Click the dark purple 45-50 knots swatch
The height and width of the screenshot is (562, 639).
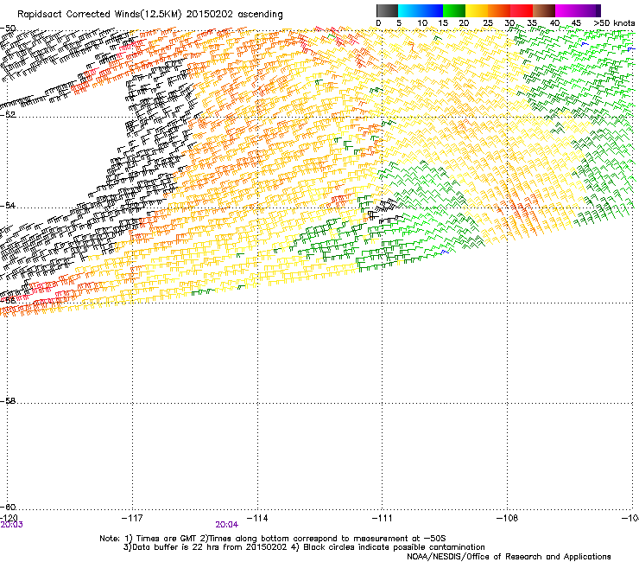(589, 10)
